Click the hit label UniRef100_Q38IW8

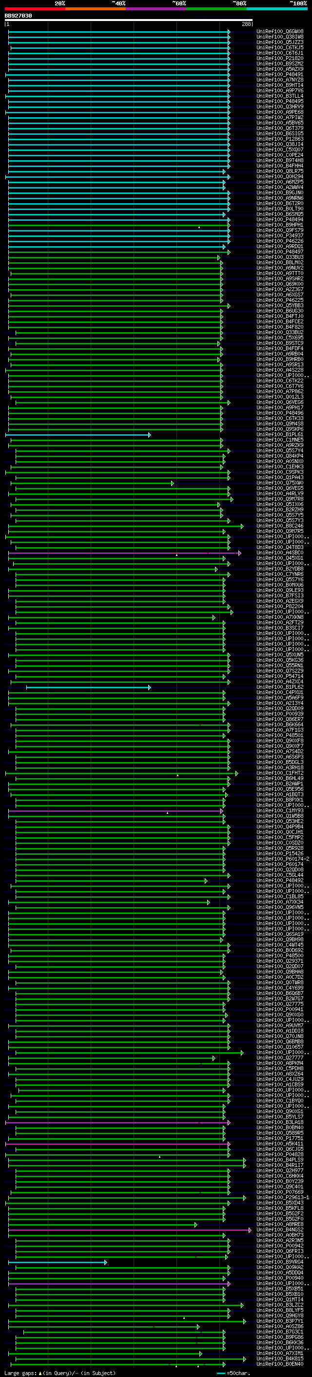280,38
